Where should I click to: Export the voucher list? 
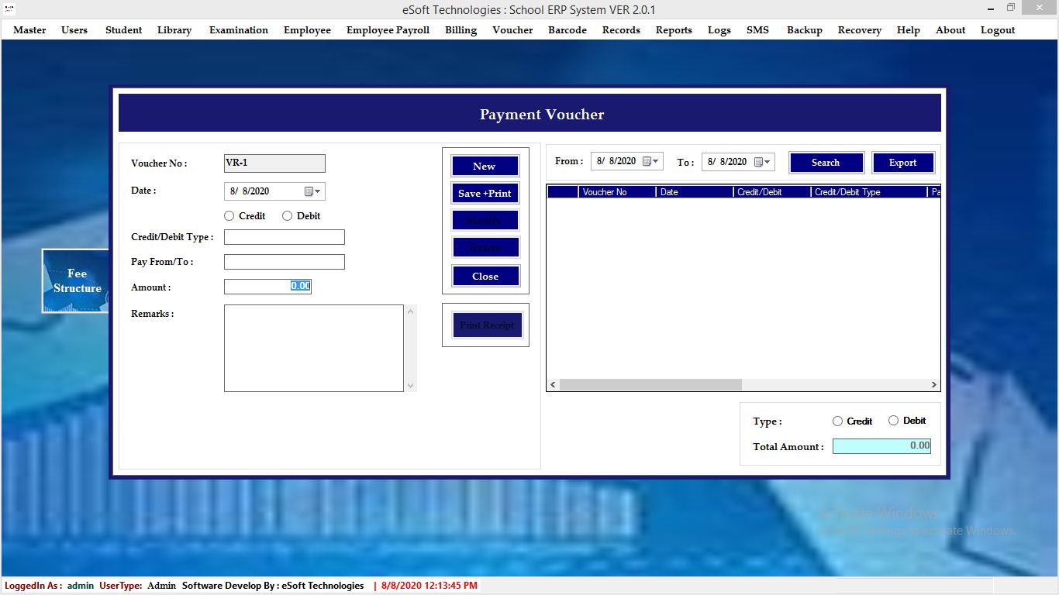[x=902, y=163]
